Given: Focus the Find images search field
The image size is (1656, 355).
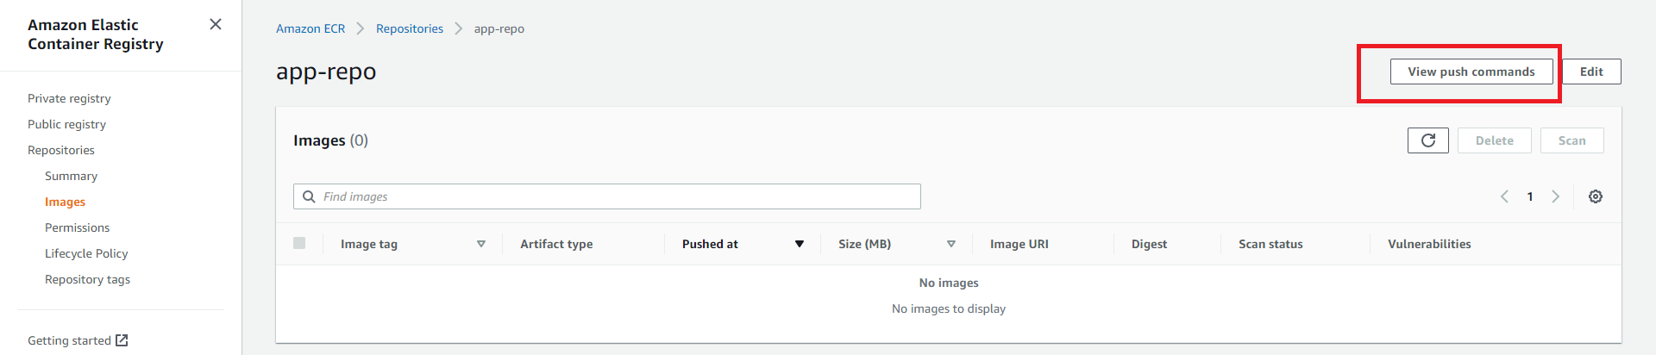Looking at the screenshot, I should (607, 196).
